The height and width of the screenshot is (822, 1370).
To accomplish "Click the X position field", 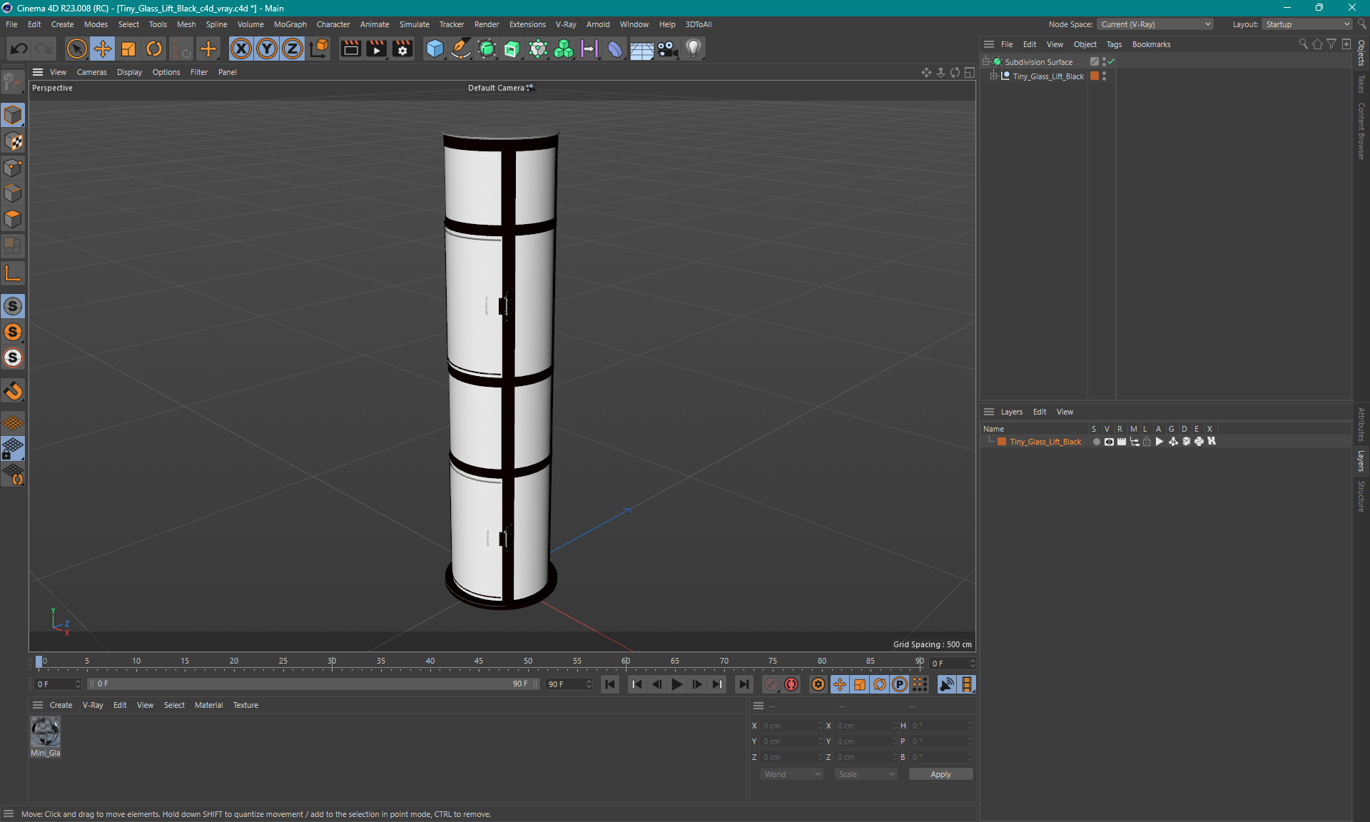I will pos(791,726).
